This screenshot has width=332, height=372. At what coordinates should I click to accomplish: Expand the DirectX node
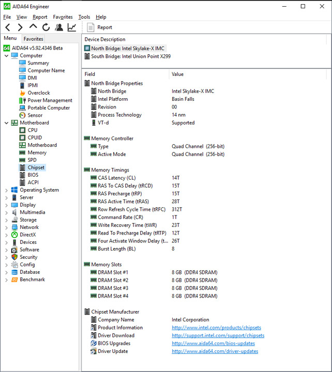pos(6,235)
